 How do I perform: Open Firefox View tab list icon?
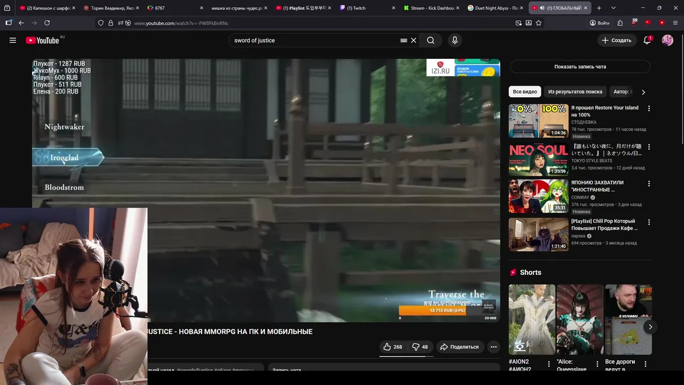(7, 8)
